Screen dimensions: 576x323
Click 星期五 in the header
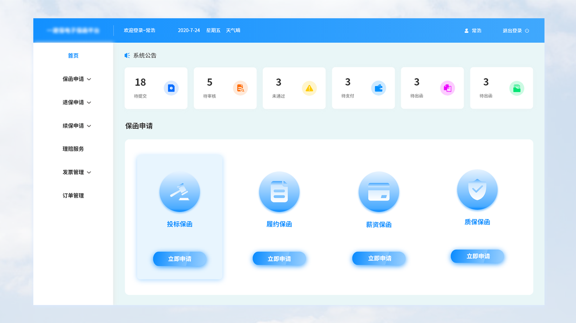213,30
